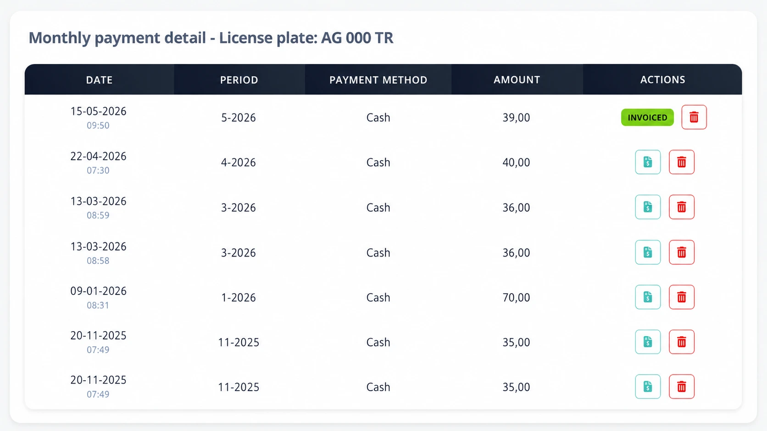
Task: Sort by the DATE column header
Action: click(99, 80)
